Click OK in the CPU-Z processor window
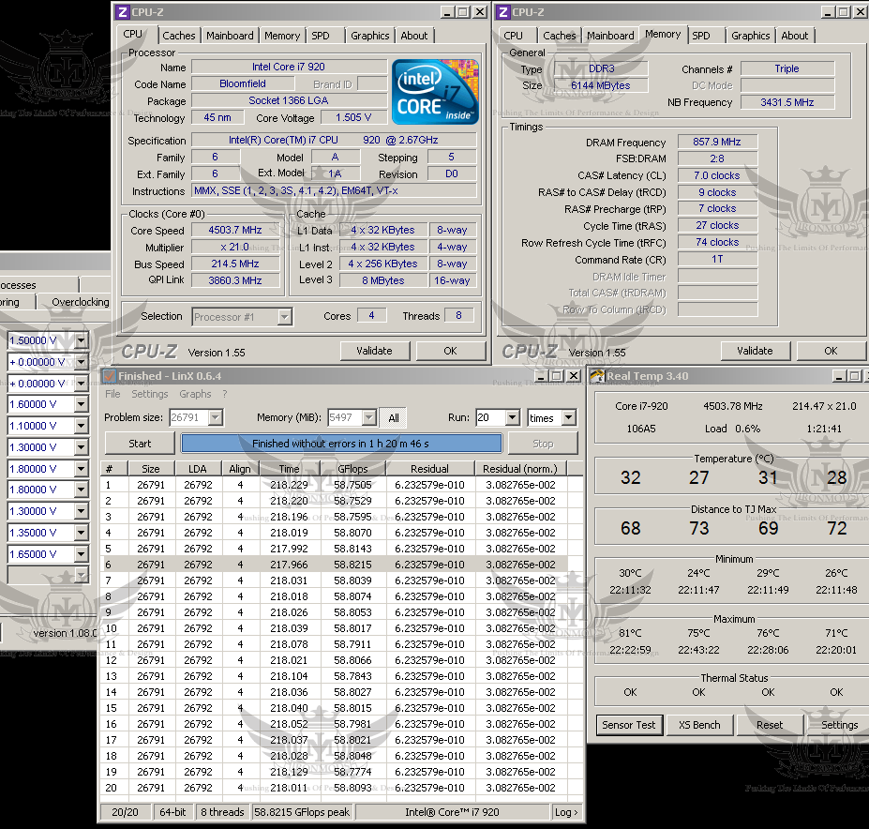This screenshot has height=829, width=869. 450,351
